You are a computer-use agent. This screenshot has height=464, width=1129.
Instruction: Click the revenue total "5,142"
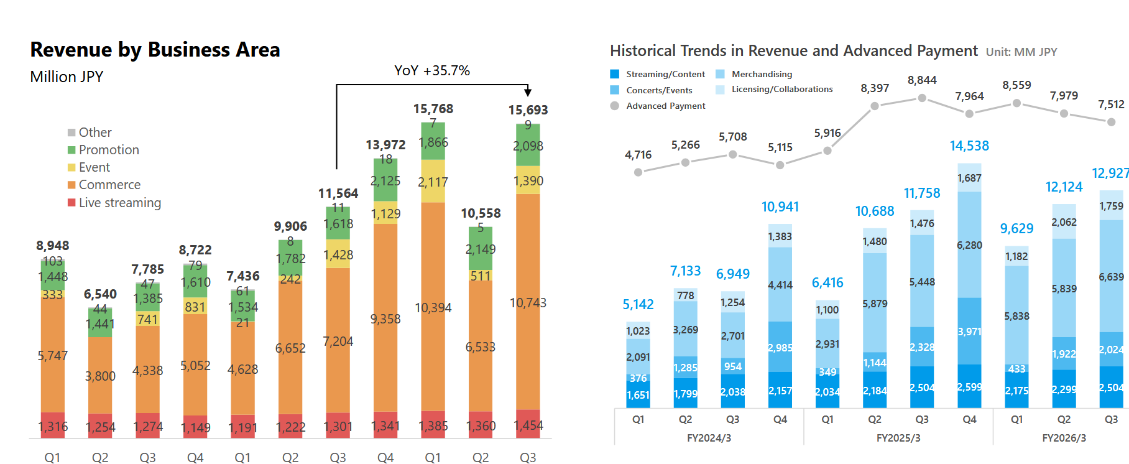(x=638, y=304)
